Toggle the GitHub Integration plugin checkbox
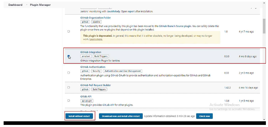268x127 pixels. [69, 56]
